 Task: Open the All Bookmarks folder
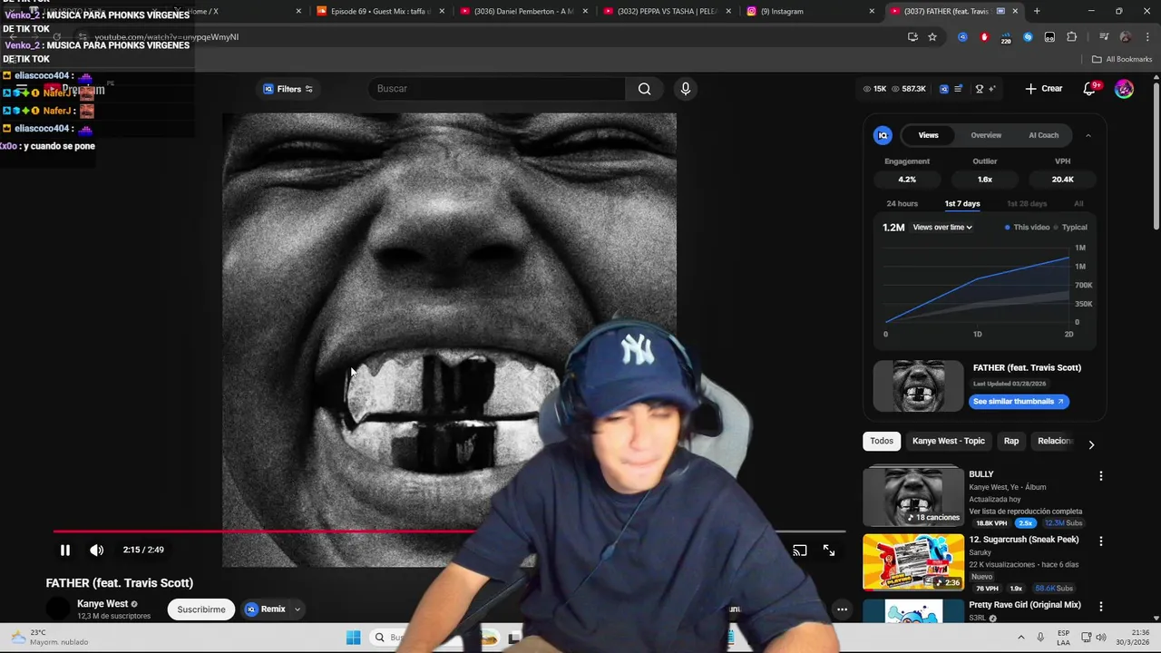click(1121, 60)
